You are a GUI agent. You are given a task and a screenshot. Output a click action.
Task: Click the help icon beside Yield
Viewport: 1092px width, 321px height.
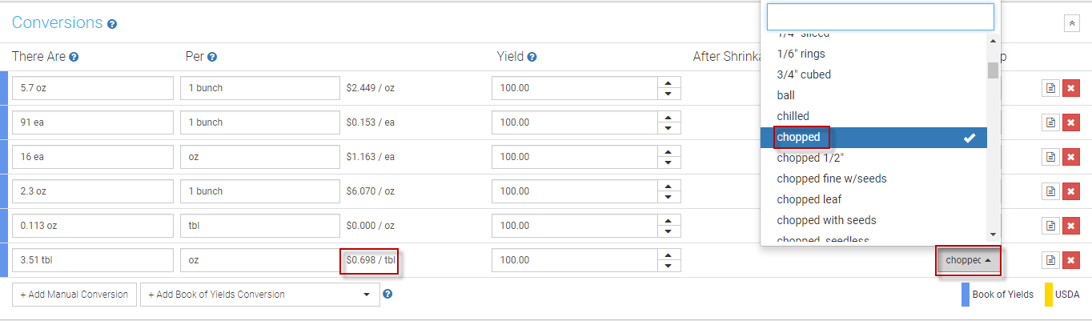point(532,57)
